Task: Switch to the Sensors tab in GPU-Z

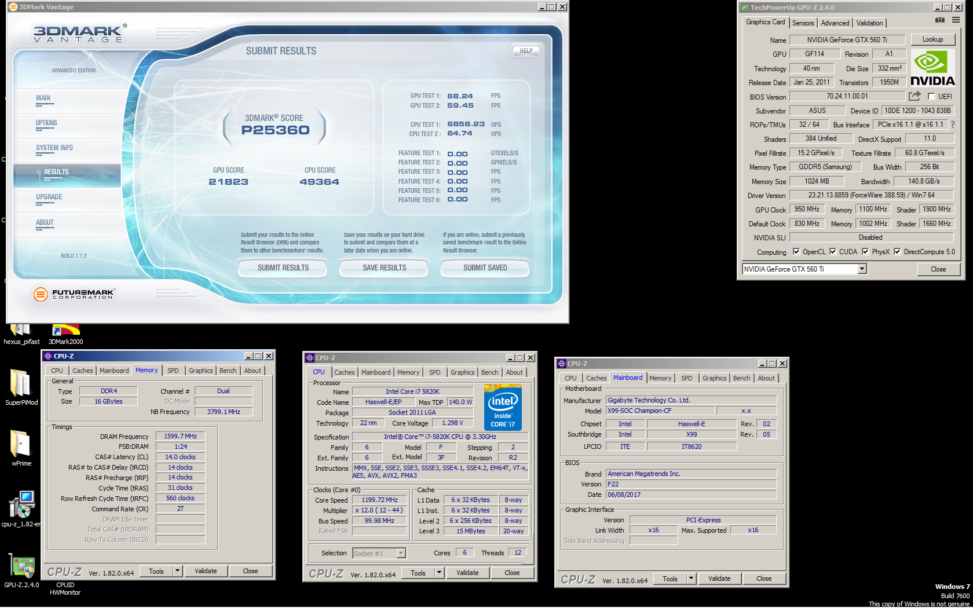Action: click(x=803, y=23)
